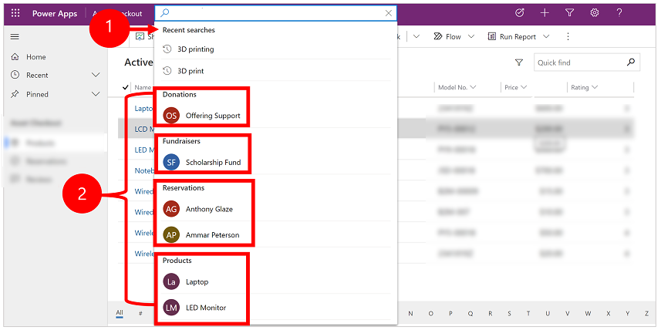Open help question mark icon
The image size is (661, 330).
tap(619, 13)
